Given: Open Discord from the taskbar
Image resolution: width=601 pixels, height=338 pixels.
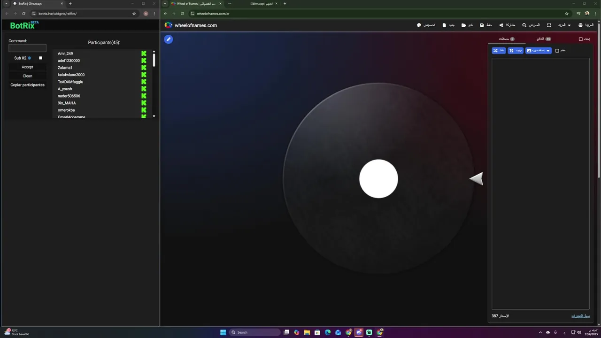Looking at the screenshot, I should point(359,332).
